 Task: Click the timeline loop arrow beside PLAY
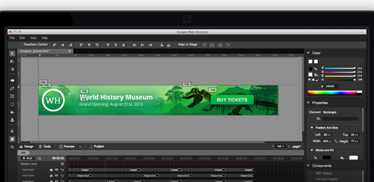pyautogui.click(x=39, y=158)
